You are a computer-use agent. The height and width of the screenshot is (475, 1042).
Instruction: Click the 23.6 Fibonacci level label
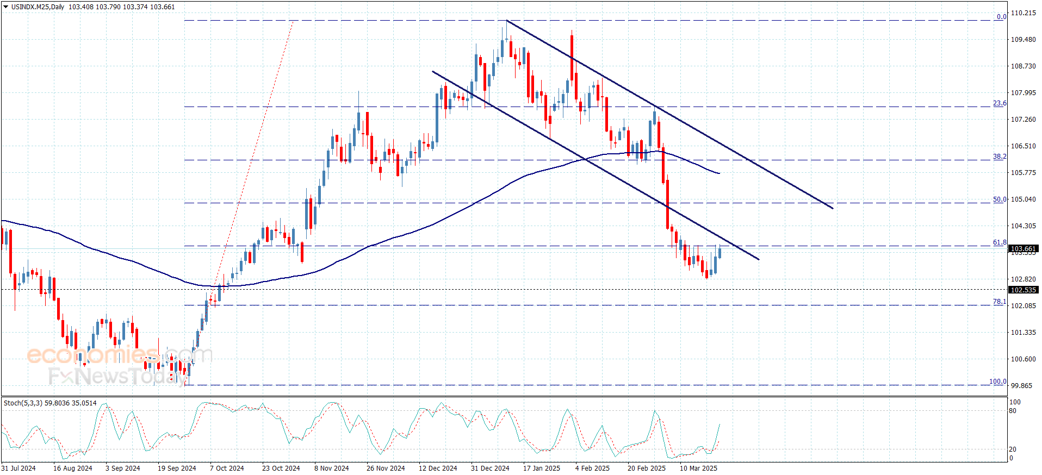click(x=1000, y=103)
